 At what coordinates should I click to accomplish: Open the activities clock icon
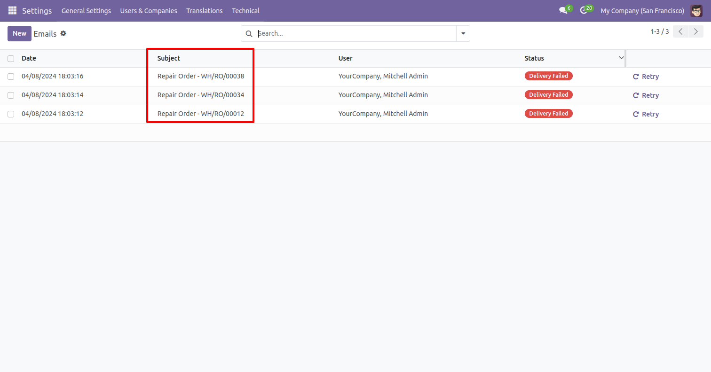coord(584,10)
